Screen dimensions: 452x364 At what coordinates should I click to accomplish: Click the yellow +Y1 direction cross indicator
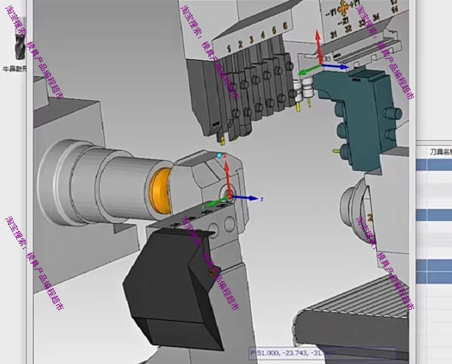click(343, 8)
